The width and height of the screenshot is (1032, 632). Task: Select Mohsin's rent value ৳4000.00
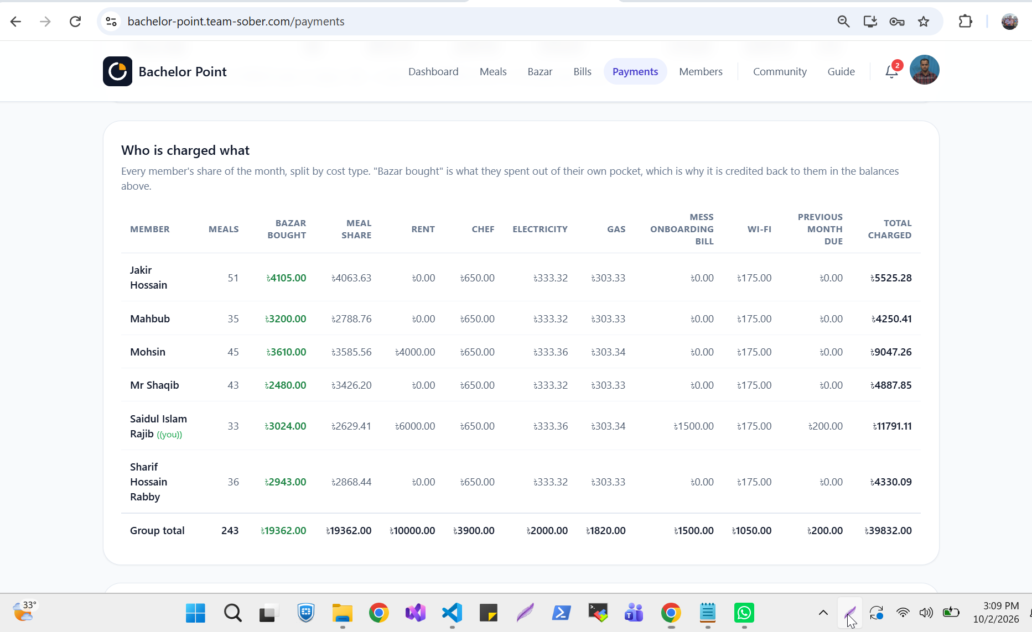pos(415,352)
